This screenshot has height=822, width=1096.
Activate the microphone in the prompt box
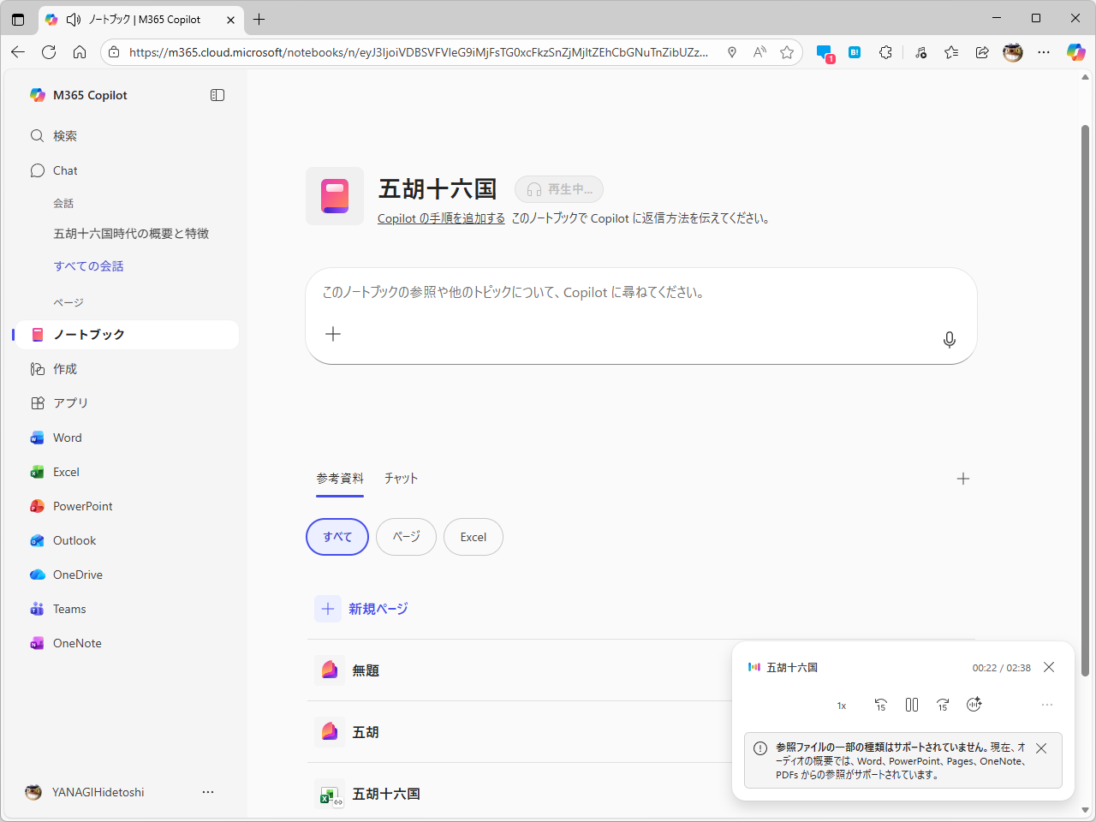pyautogui.click(x=949, y=339)
